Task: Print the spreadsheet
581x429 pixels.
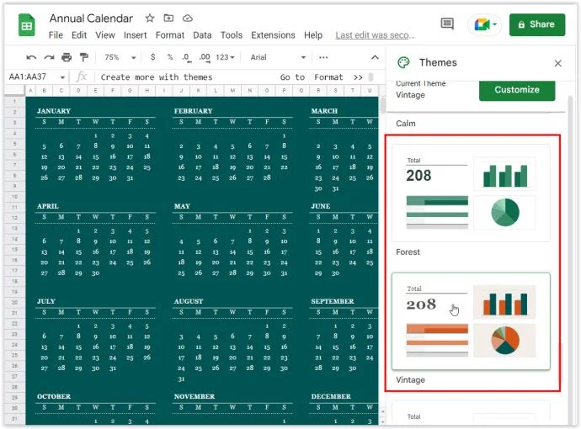Action: point(67,57)
